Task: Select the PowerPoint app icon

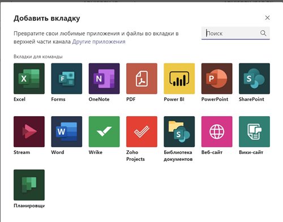Action: point(217,79)
